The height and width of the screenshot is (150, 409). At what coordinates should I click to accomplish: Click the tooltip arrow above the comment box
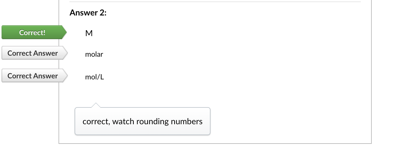(95, 104)
